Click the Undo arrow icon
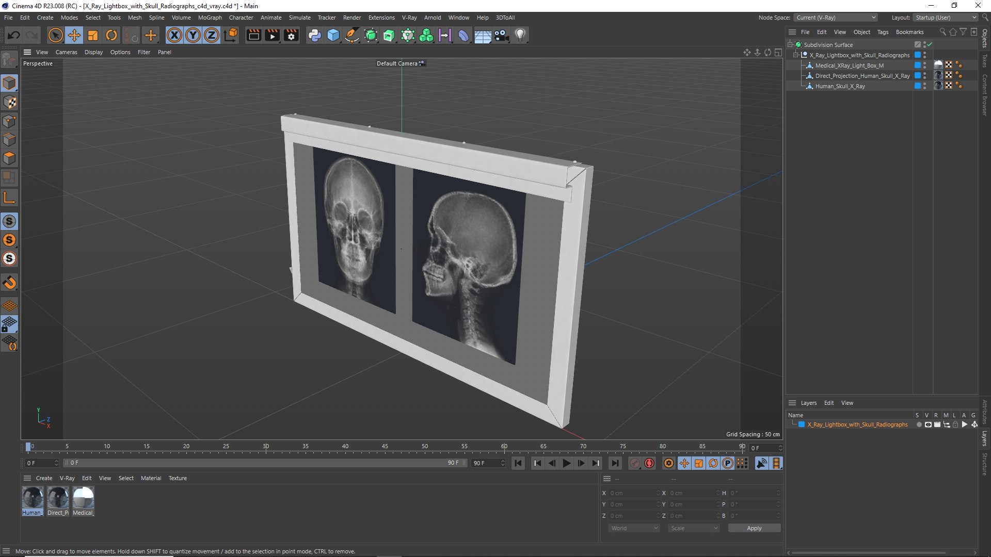Viewport: 991px width, 557px height. (14, 35)
